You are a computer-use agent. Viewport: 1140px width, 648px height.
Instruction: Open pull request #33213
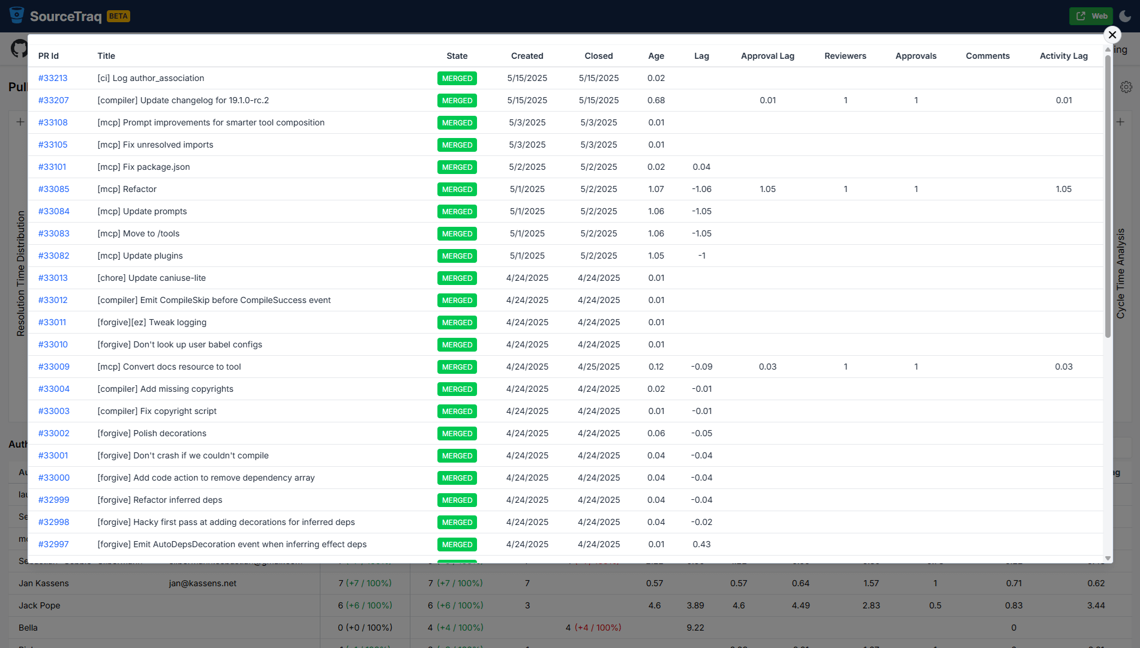[53, 78]
